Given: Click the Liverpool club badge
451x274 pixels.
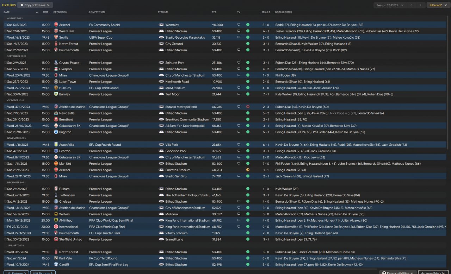Looking at the screenshot, I should 56,69.
